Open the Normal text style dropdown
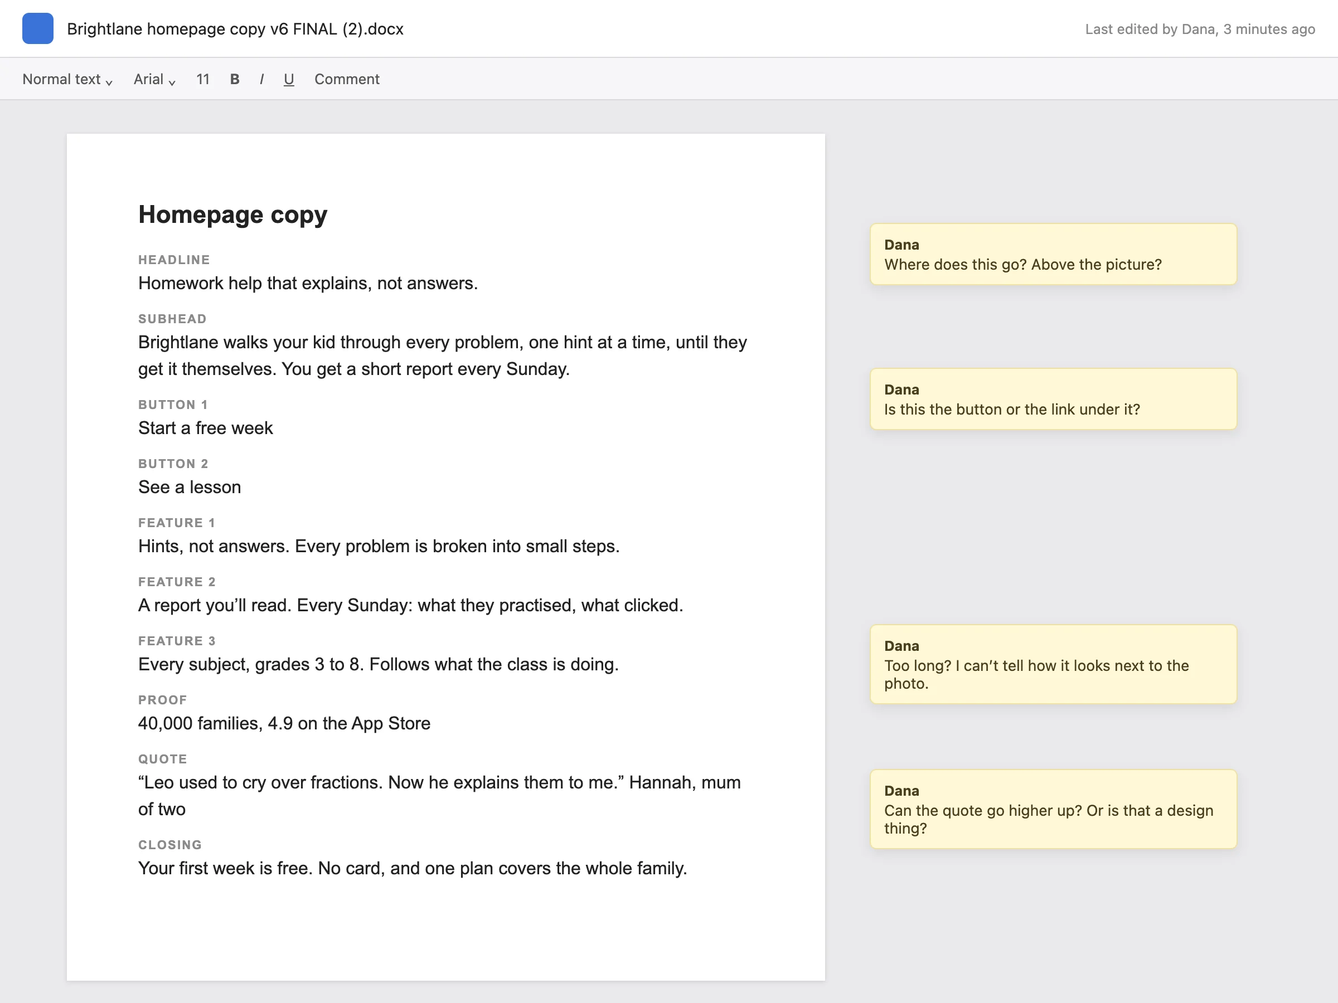The image size is (1338, 1003). coord(67,79)
